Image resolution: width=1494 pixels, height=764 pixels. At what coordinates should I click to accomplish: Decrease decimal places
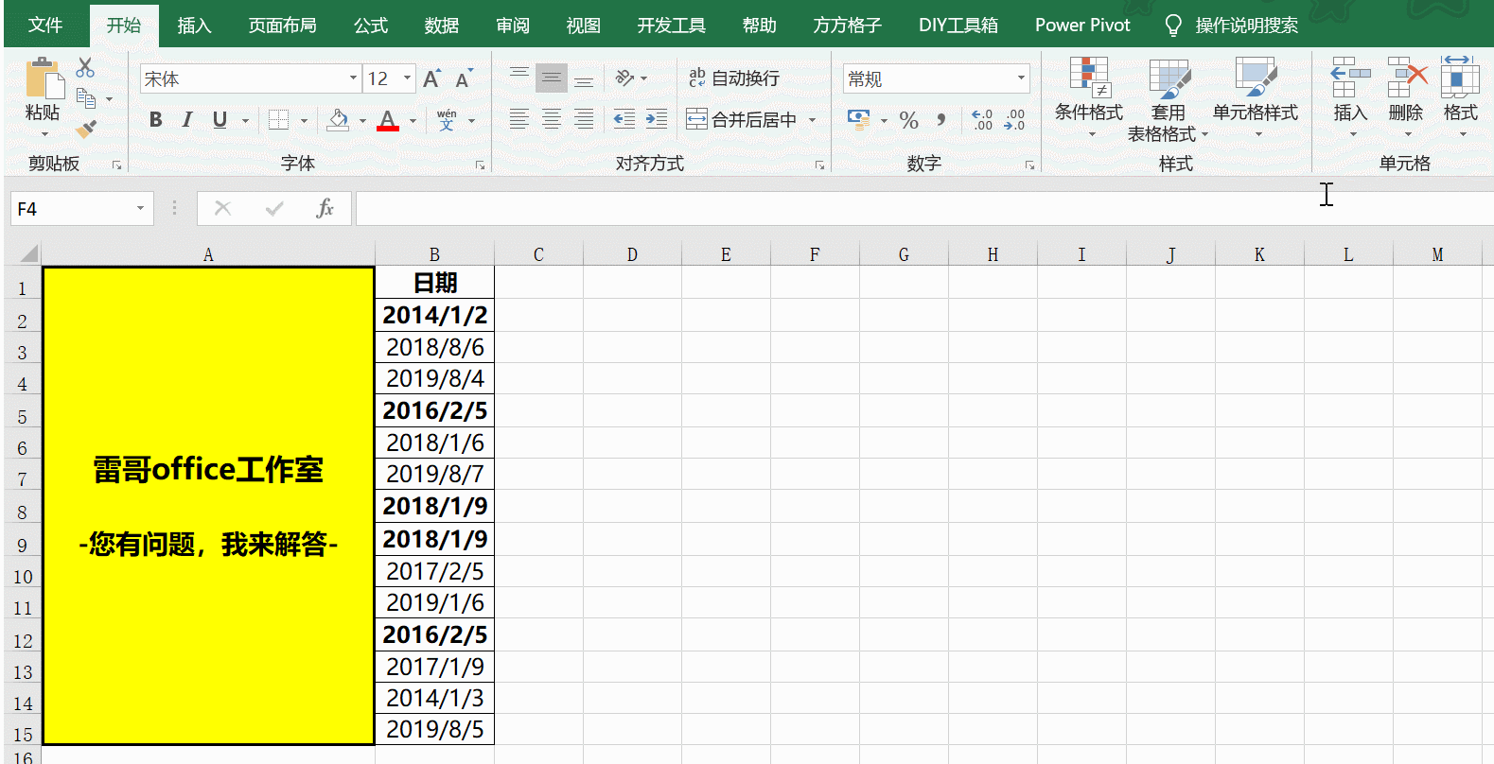coord(1015,120)
